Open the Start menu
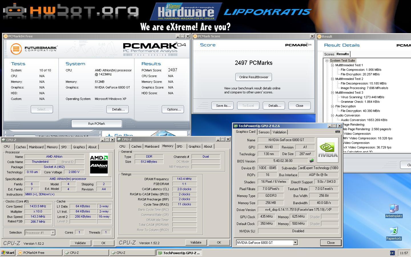The width and height of the screenshot is (411, 257). click(x=8, y=253)
